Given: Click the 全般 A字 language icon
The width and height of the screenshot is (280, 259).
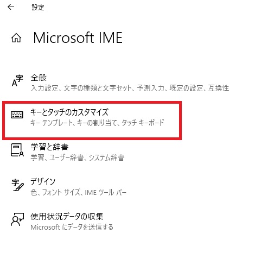Looking at the screenshot, I should (17, 81).
